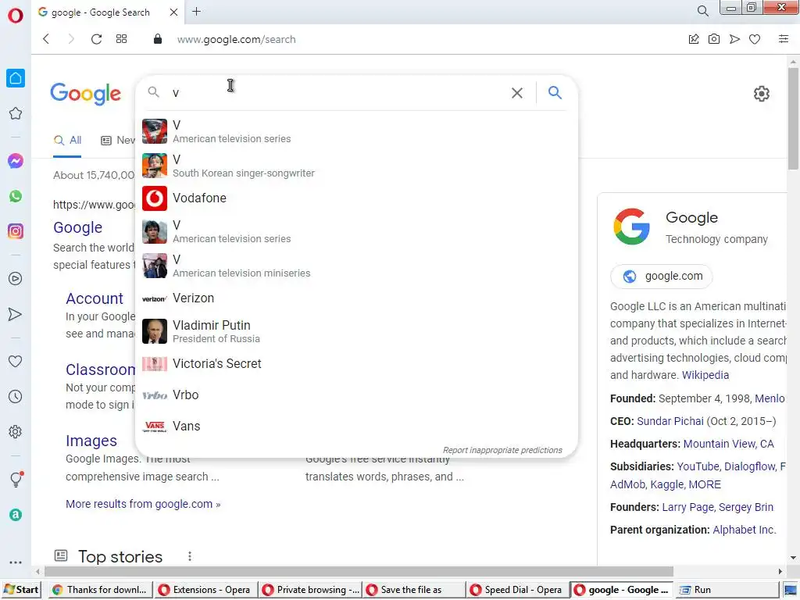The height and width of the screenshot is (600, 800).
Task: Open sidebar Bookmarks star icon
Action: [x=16, y=113]
